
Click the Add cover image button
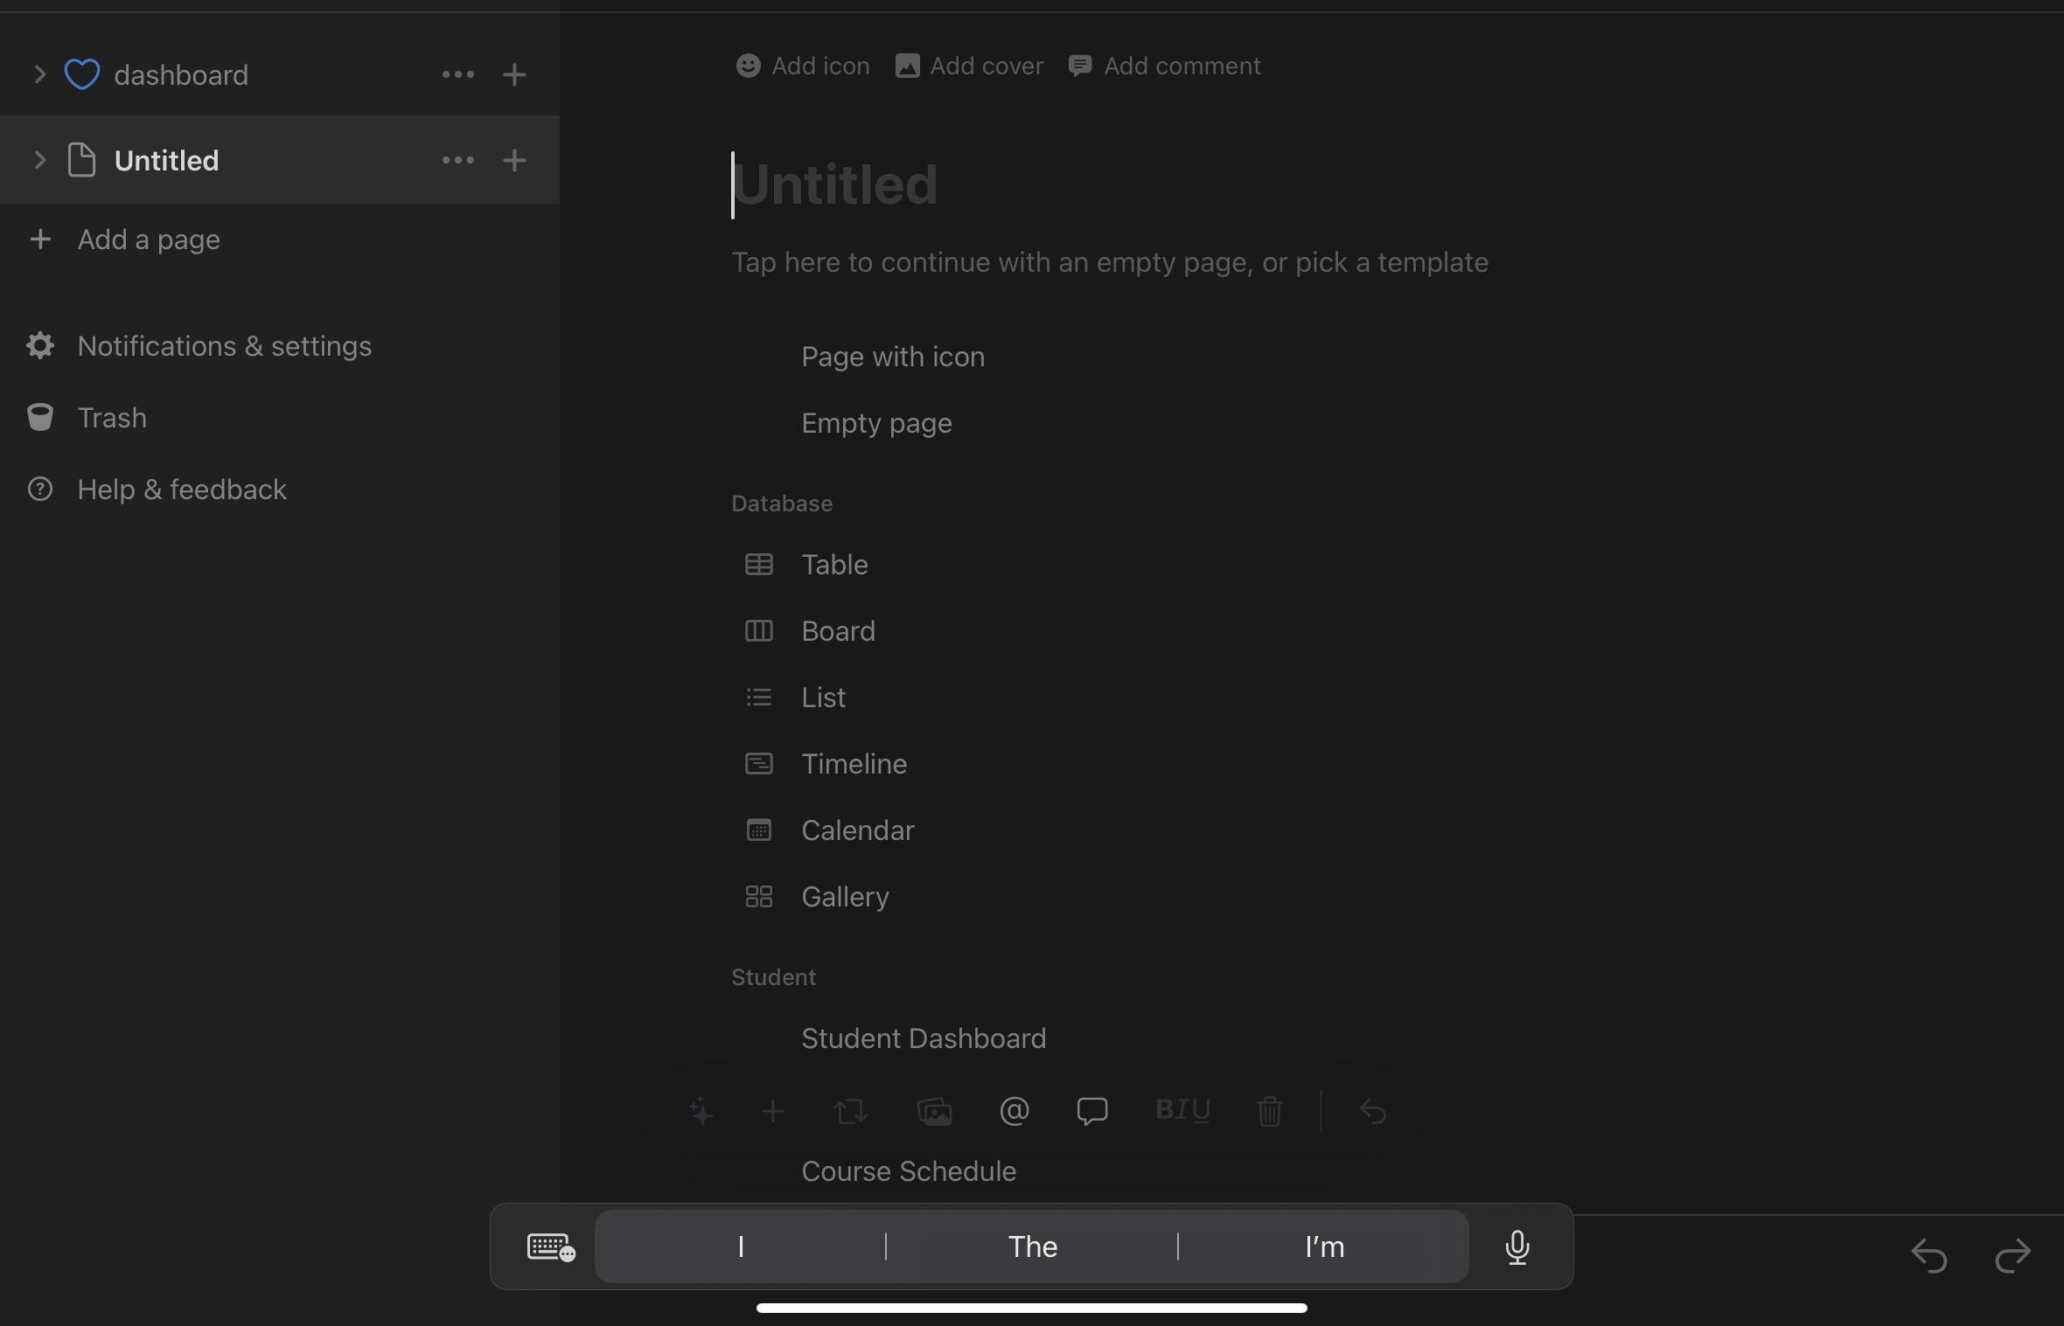click(969, 66)
